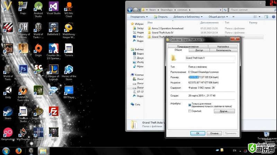Open 'Видео' library in the navigation pane
The height and width of the screenshot is (155, 277).
pos(138,54)
